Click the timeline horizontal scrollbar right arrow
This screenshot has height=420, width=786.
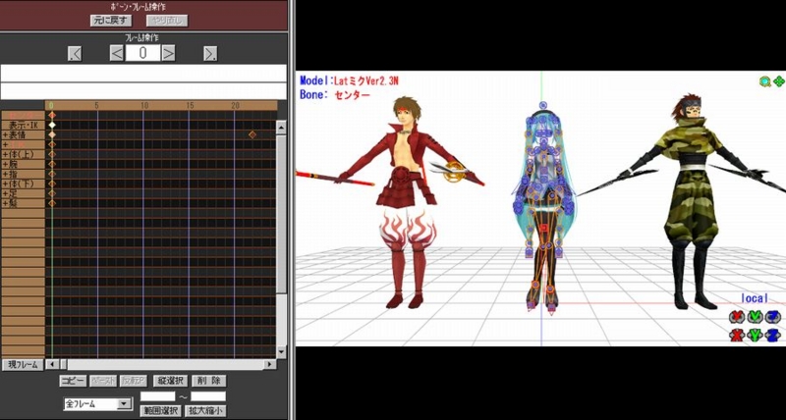[x=271, y=364]
